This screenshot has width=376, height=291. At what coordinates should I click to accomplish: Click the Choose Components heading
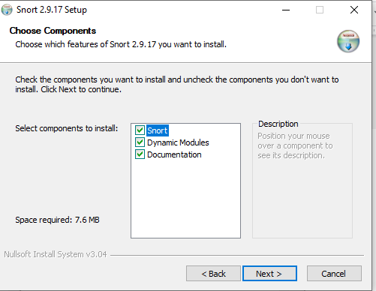coord(53,31)
